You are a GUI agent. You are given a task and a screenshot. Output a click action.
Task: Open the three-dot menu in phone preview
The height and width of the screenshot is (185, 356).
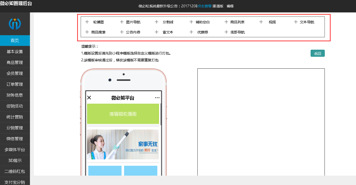tap(157, 98)
